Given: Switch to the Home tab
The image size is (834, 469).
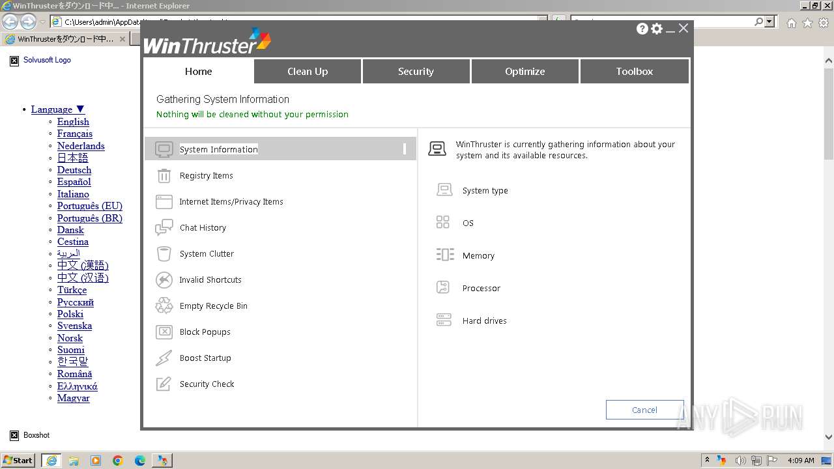Looking at the screenshot, I should coord(199,72).
